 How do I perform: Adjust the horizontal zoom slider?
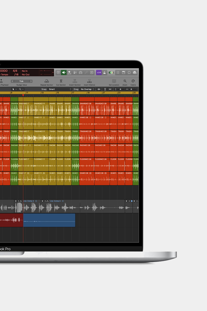131,89
